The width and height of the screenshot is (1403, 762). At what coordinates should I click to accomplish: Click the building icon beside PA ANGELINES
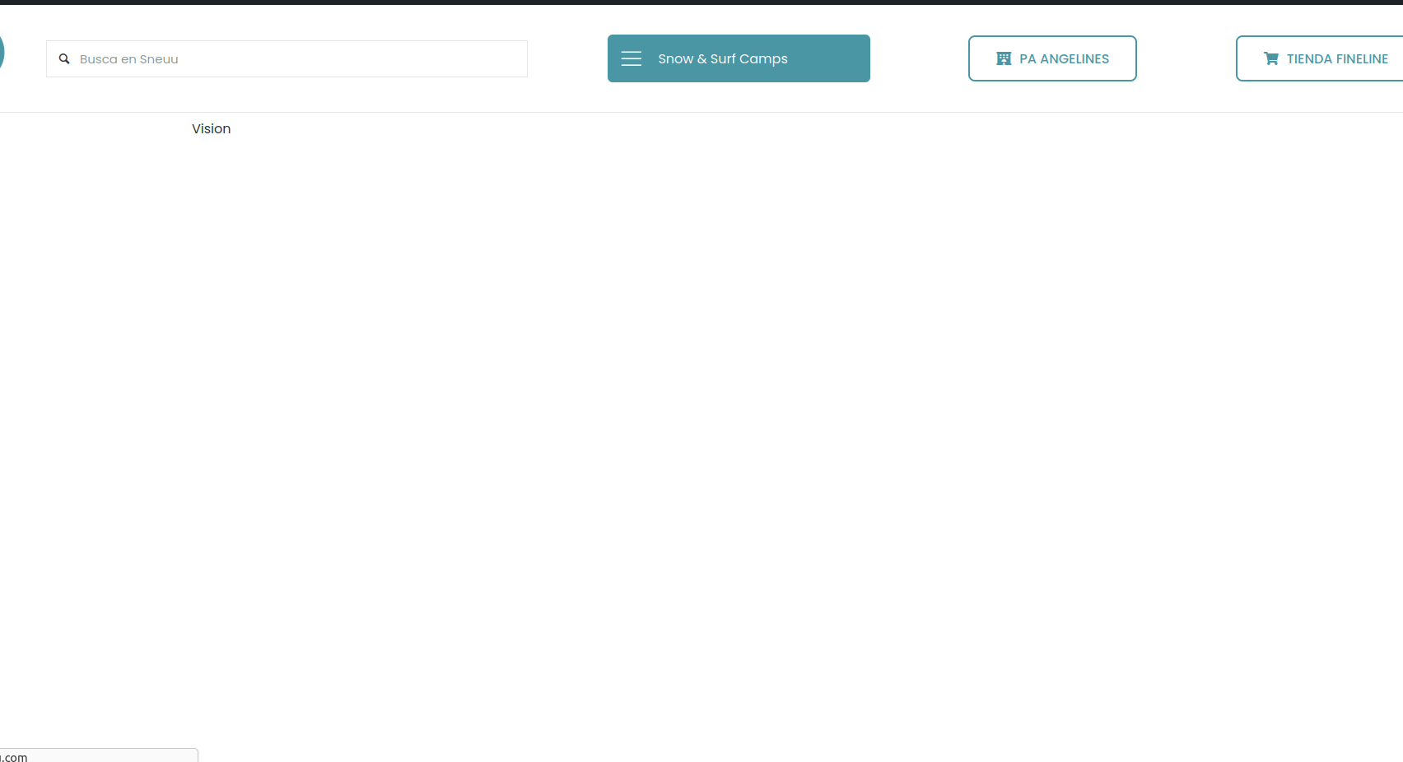1004,58
